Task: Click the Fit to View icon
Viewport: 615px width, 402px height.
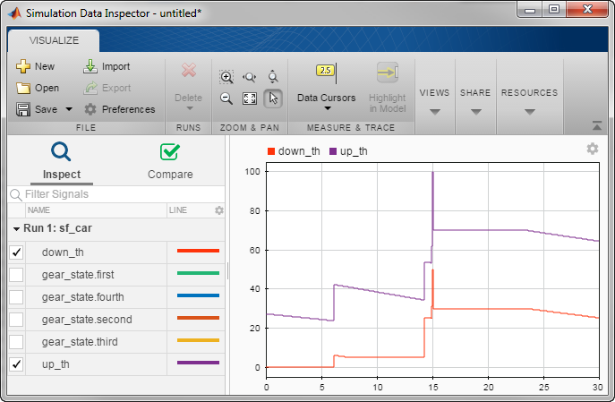Action: coord(250,98)
